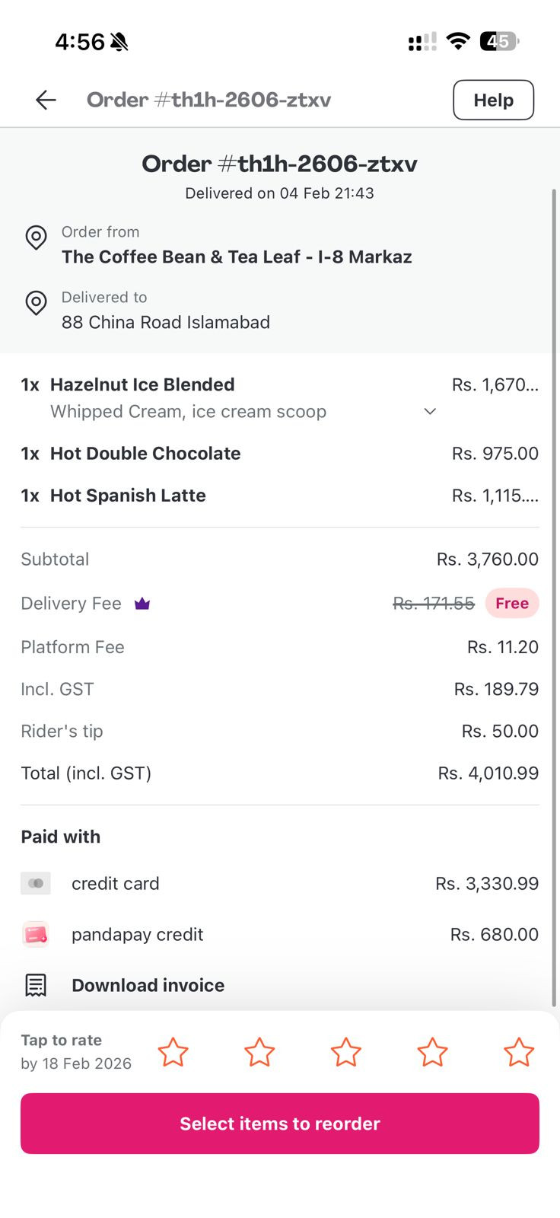Tap the Hot Spanish Latte item row
Viewport: 560px width, 1218px height.
click(x=128, y=496)
